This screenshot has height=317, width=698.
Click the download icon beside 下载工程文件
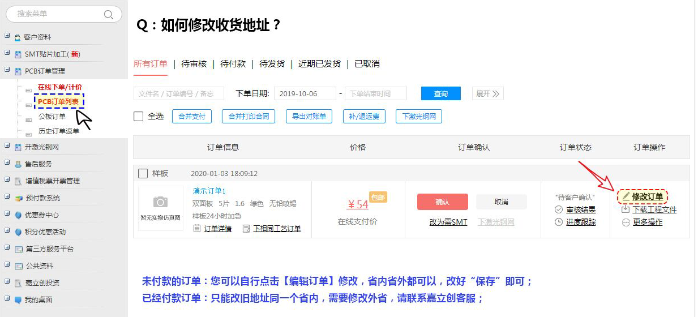click(626, 209)
